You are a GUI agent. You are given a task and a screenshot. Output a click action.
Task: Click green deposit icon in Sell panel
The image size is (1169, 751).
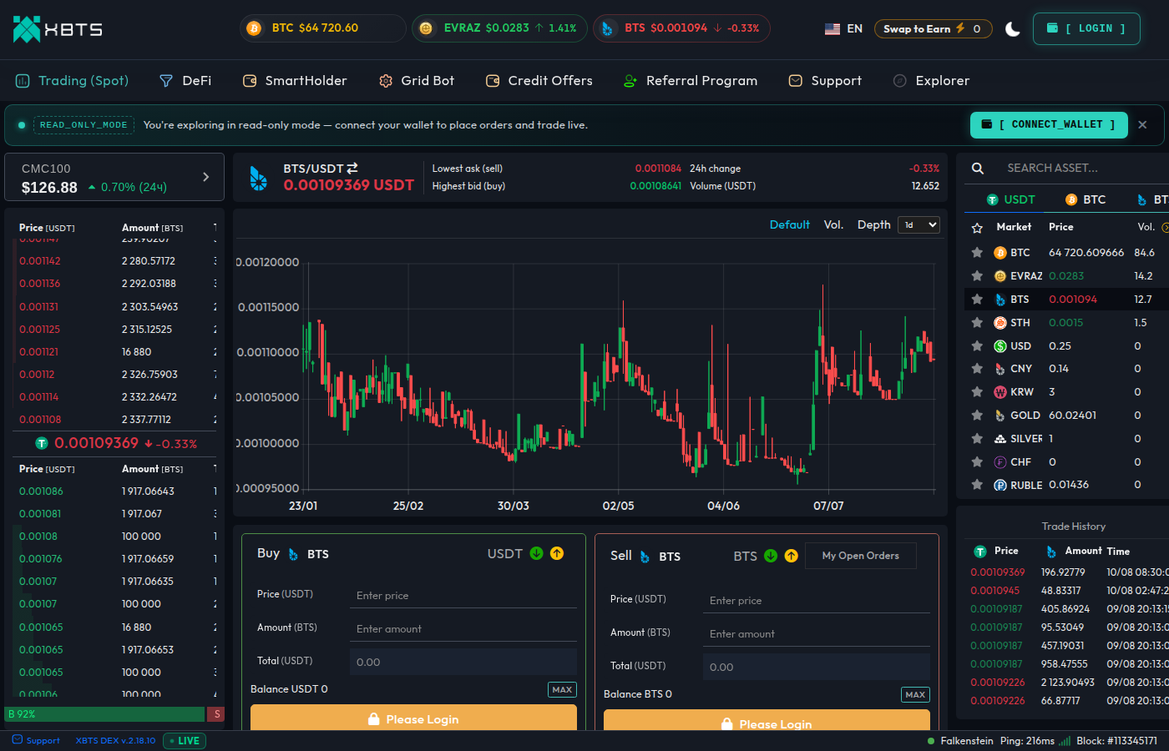point(771,556)
